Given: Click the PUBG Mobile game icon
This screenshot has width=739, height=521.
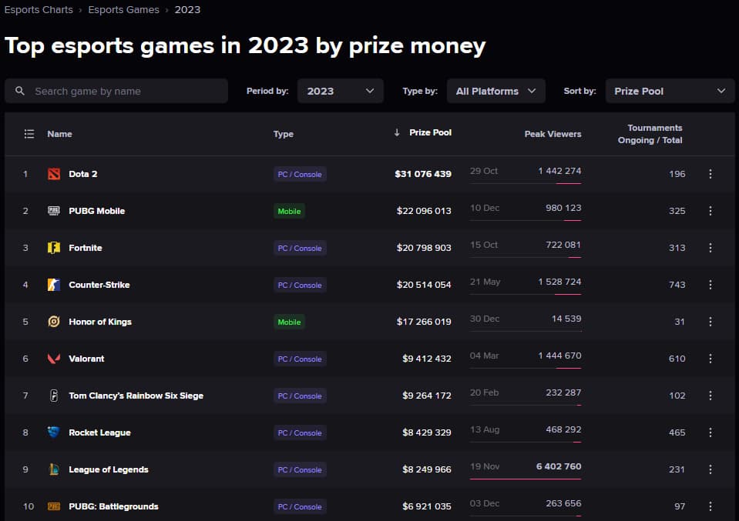Looking at the screenshot, I should [53, 211].
